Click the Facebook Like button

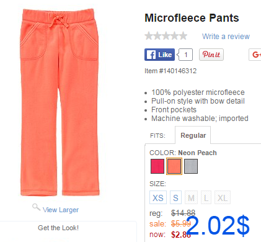159,55
